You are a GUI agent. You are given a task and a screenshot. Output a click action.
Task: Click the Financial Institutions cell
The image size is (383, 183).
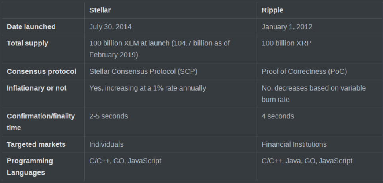click(x=294, y=144)
